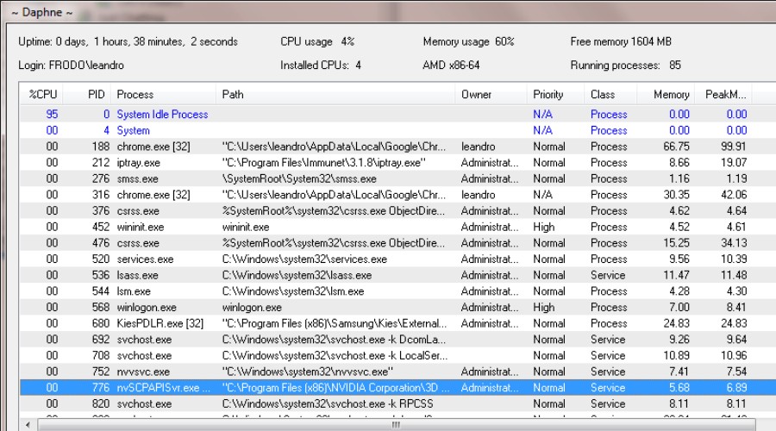Select the lsass.exe process row

(x=397, y=275)
